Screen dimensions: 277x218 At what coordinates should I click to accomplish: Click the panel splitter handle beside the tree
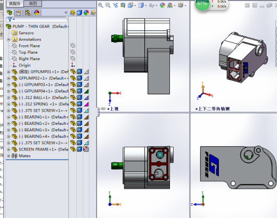98,112
